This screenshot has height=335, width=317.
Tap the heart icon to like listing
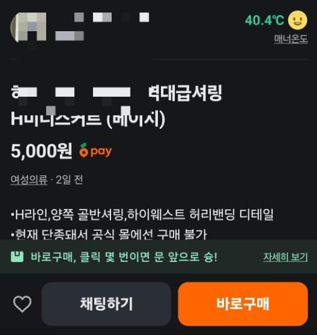[22, 304]
